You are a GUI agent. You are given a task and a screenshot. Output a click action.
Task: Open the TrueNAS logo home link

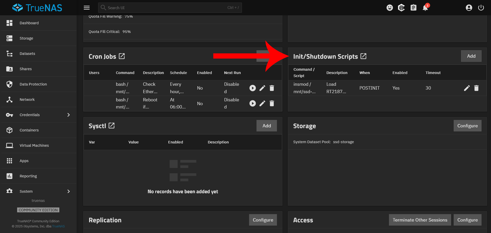click(x=37, y=8)
